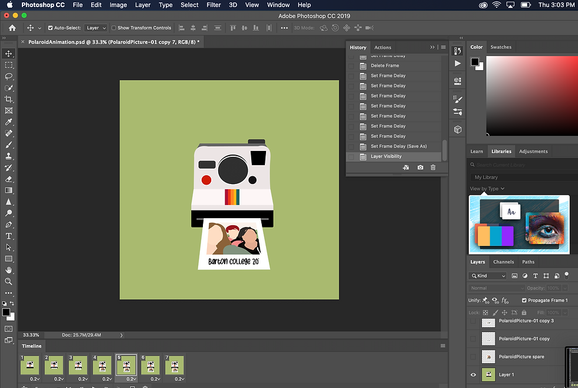Select the Lasso tool

[x=8, y=76]
